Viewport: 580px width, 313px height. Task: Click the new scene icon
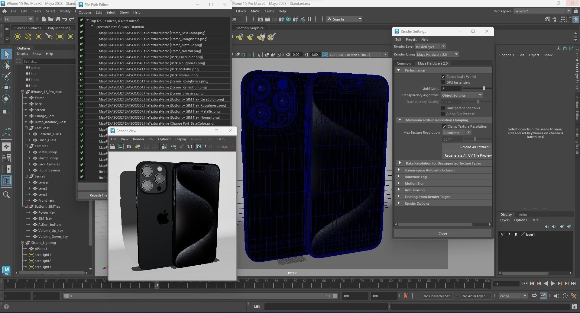click(44, 19)
